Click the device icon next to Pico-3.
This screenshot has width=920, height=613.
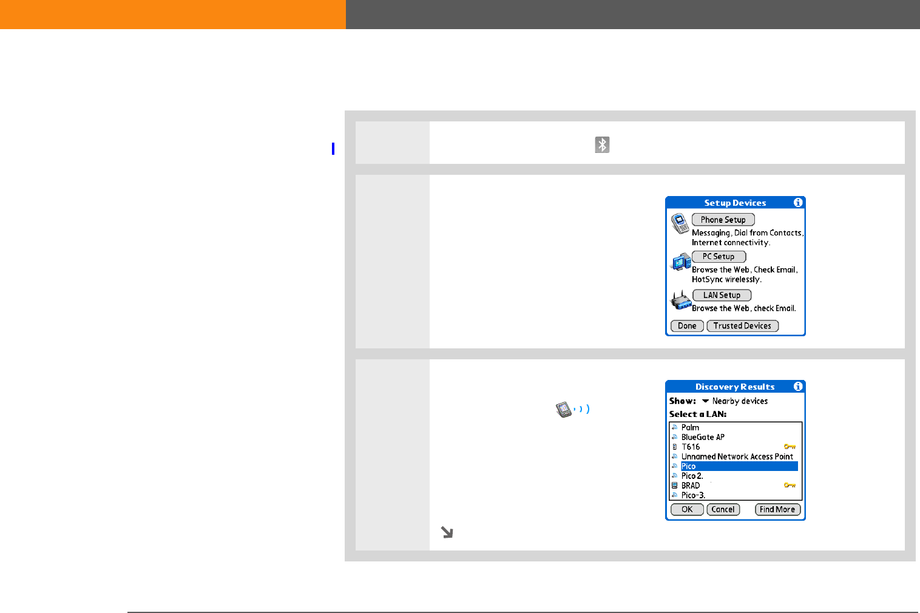[x=674, y=495]
